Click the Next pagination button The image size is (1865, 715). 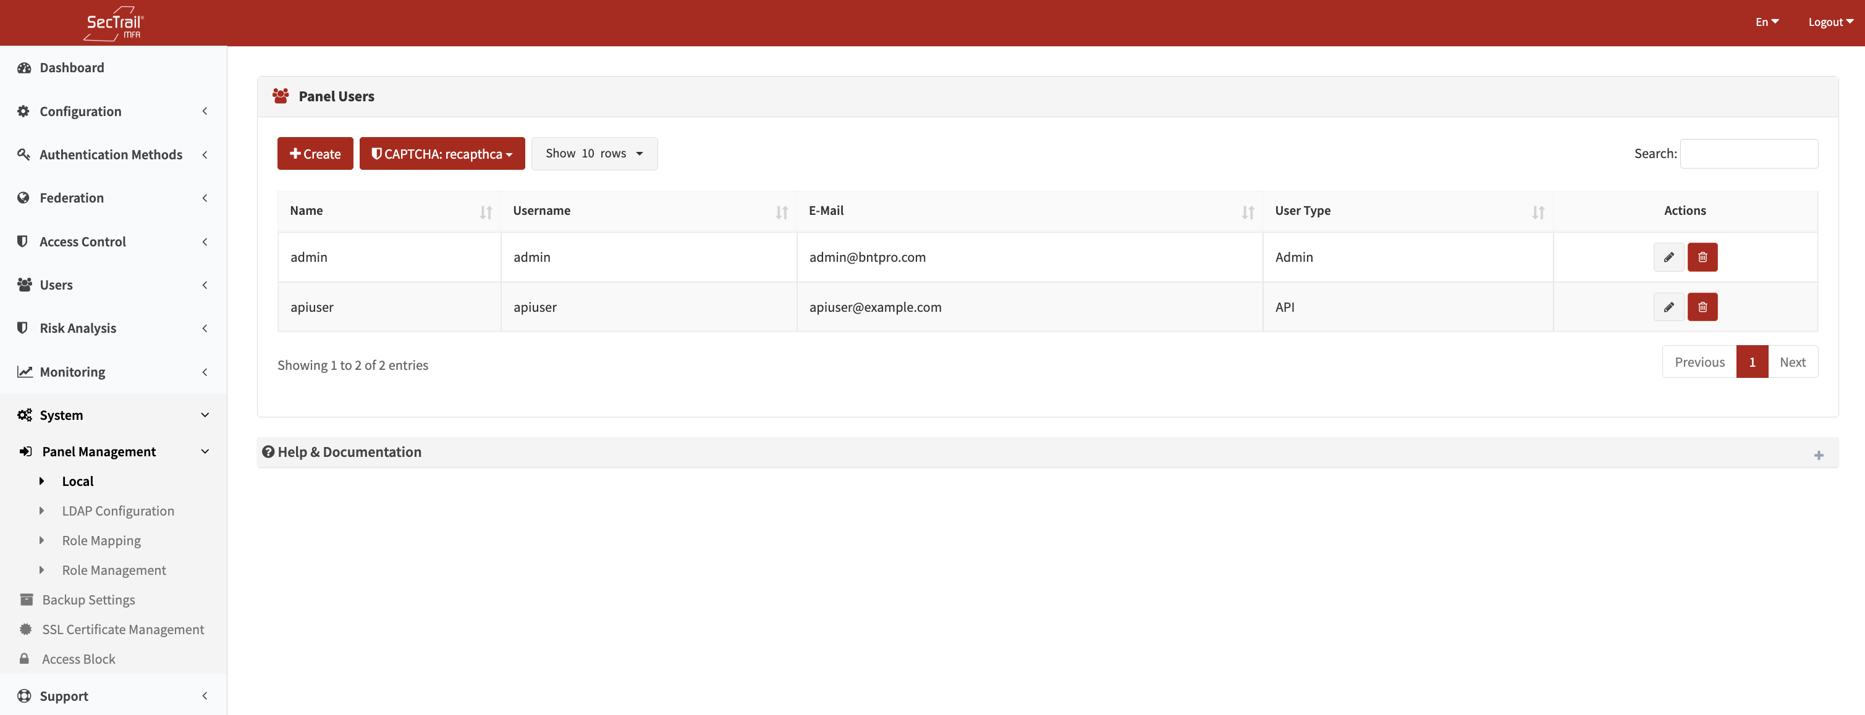click(1792, 362)
